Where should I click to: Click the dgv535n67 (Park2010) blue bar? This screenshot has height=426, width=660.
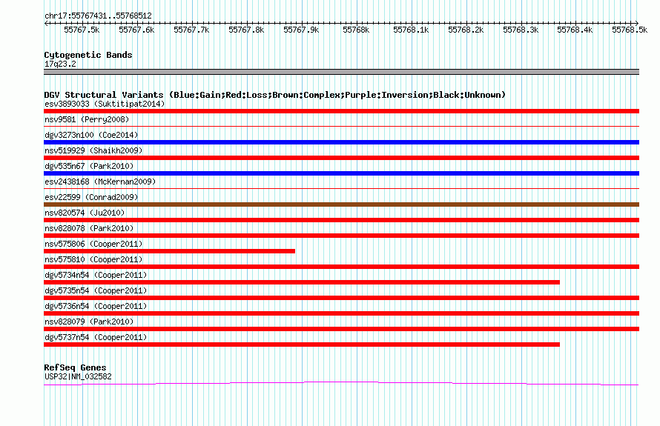[341, 173]
